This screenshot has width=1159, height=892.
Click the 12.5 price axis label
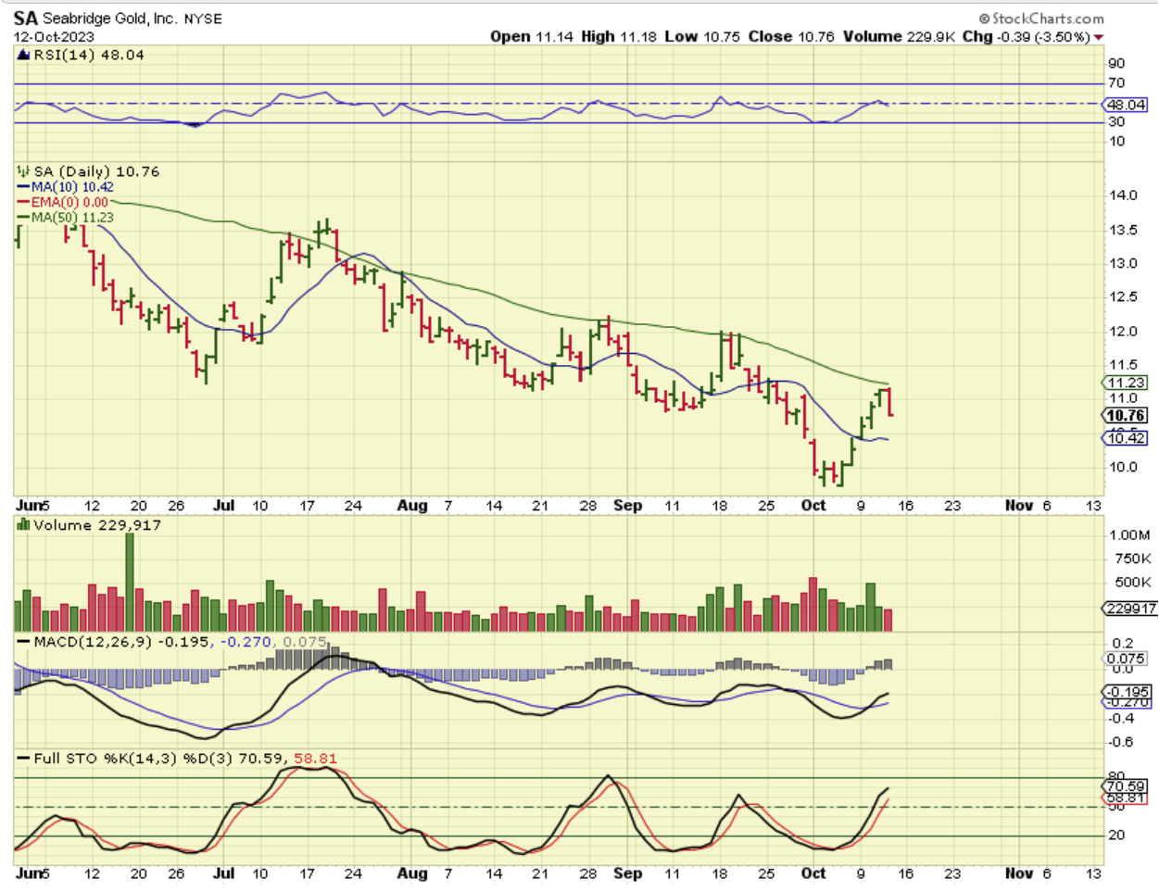1124,297
